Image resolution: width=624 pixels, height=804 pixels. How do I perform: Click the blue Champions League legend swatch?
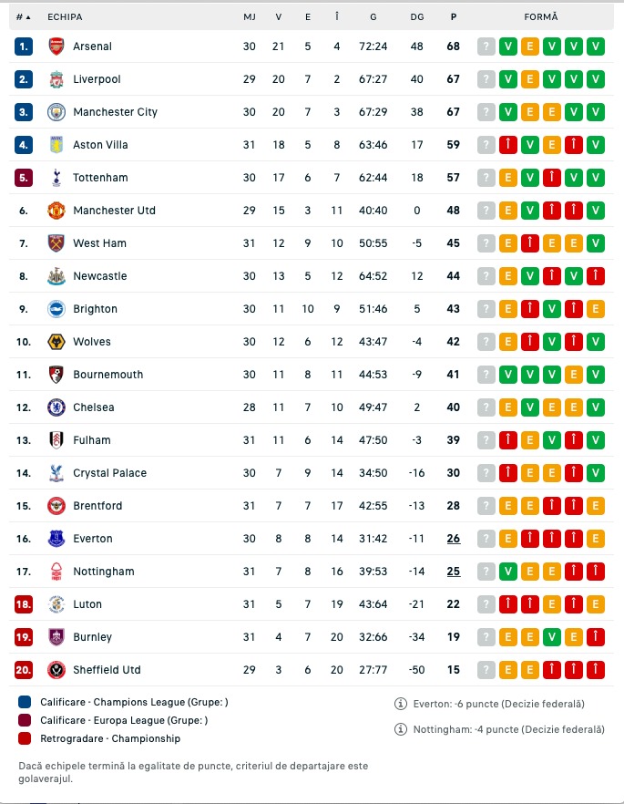pyautogui.click(x=25, y=702)
